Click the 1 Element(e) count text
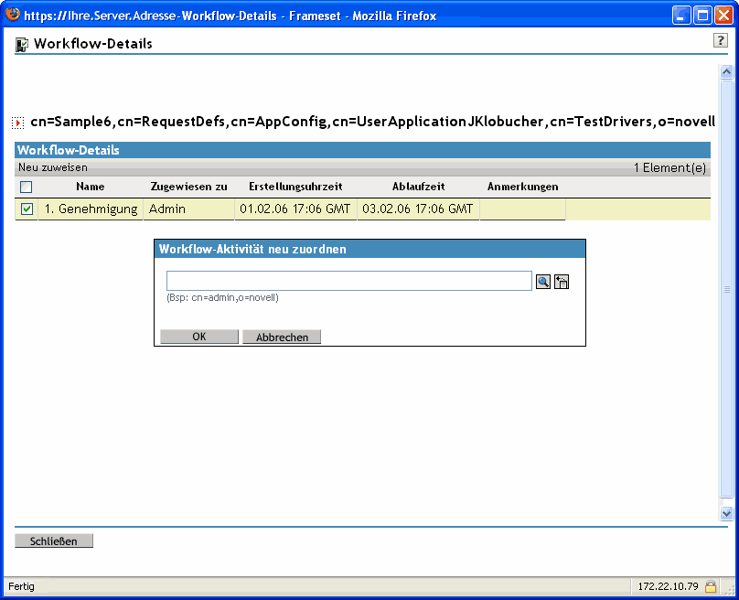Screen dimensions: 739x600 pos(669,167)
